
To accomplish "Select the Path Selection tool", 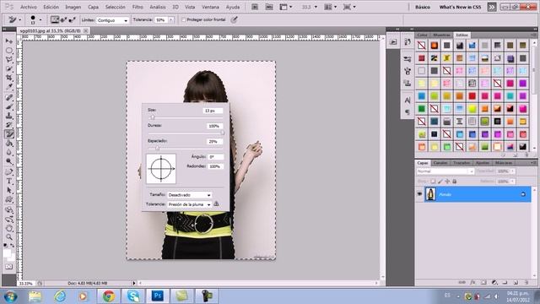I will coord(9,190).
